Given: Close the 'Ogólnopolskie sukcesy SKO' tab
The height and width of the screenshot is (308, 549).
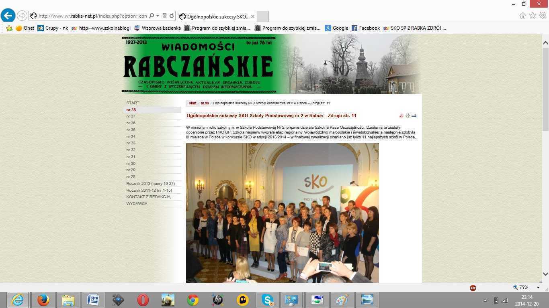Looking at the screenshot, I should 253,16.
